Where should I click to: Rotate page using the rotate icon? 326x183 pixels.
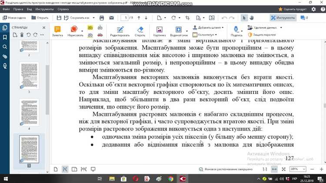click(173, 18)
